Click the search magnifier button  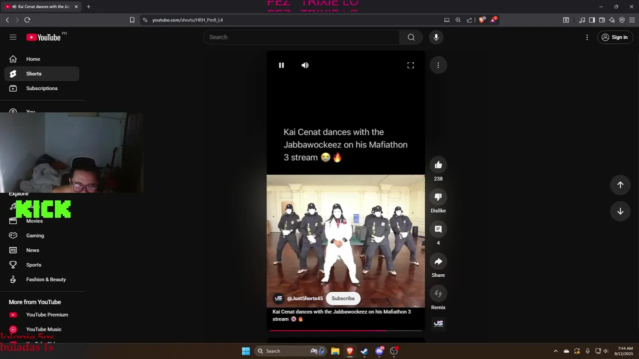click(x=411, y=37)
